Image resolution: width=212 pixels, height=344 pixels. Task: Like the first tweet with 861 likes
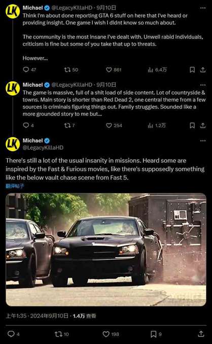(x=114, y=70)
